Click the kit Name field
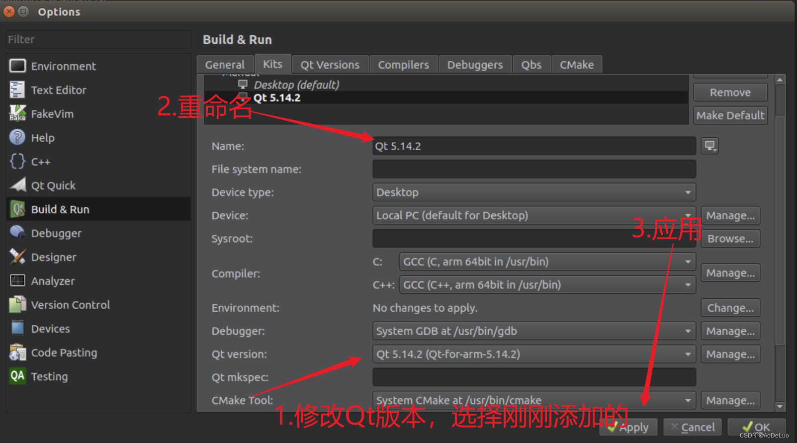Screen dimensions: 797x443 [534, 146]
